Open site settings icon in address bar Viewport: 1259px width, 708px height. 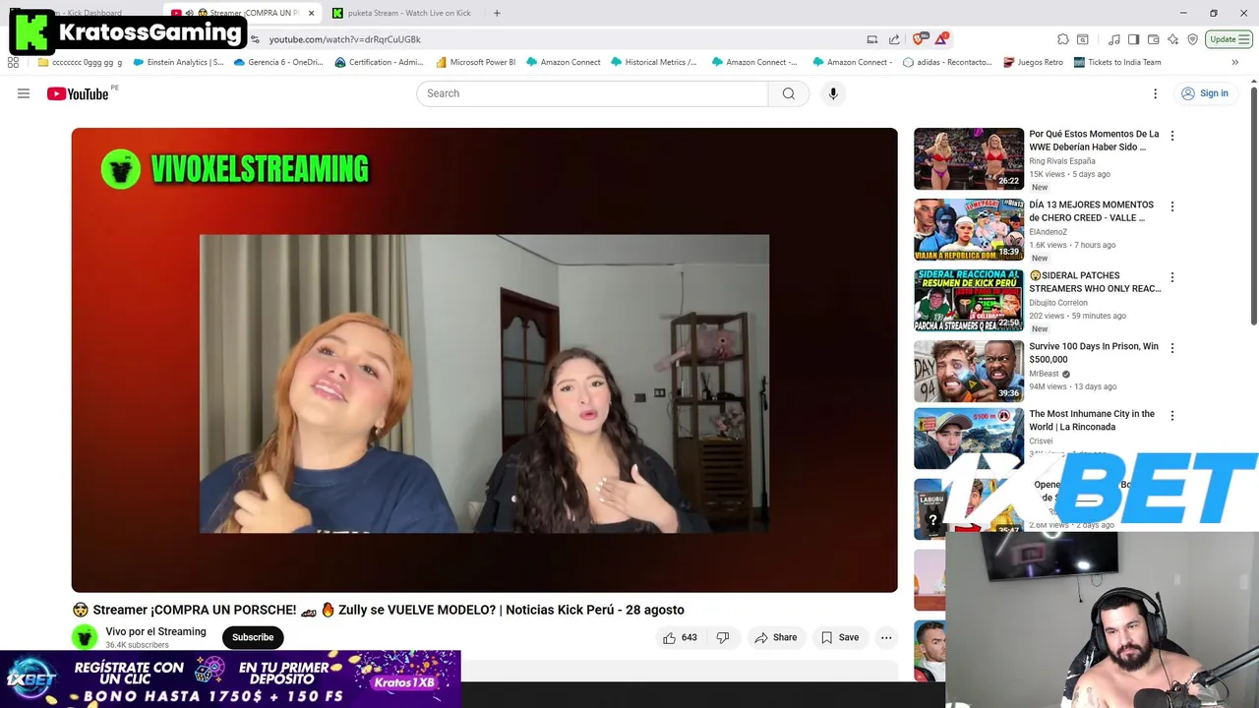tap(255, 39)
